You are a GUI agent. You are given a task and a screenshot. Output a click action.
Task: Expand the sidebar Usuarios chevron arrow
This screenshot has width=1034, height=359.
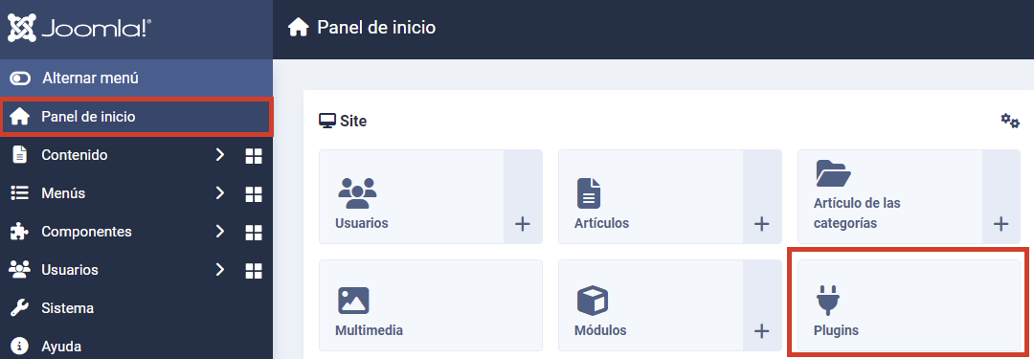pyautogui.click(x=220, y=270)
